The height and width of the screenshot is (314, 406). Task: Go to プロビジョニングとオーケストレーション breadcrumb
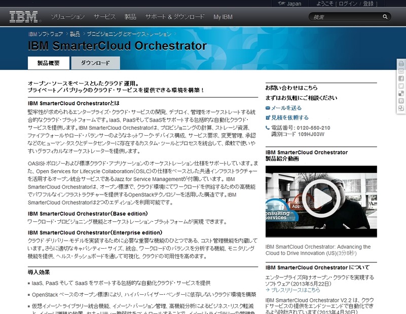(129, 34)
